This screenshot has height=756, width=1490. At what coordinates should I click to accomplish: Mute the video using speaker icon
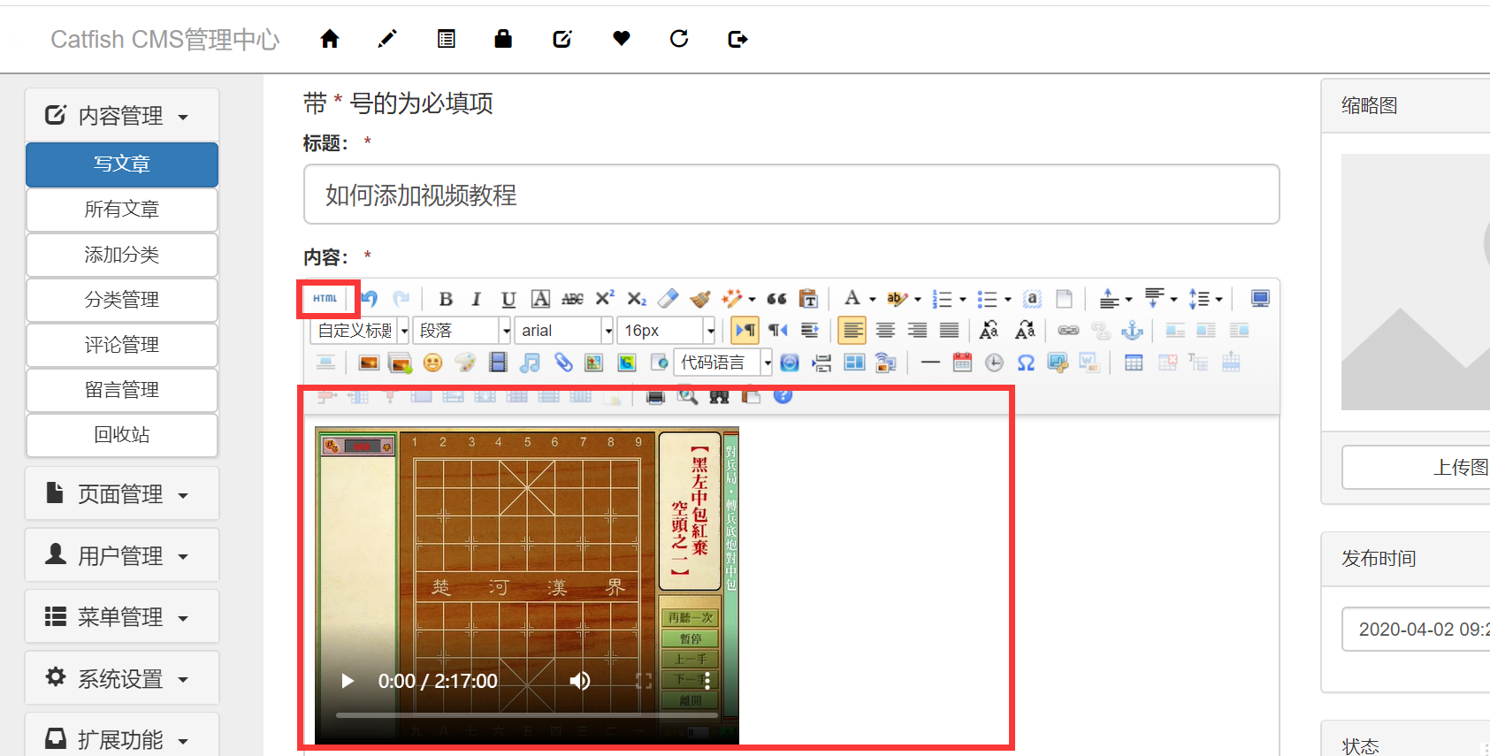click(x=579, y=681)
